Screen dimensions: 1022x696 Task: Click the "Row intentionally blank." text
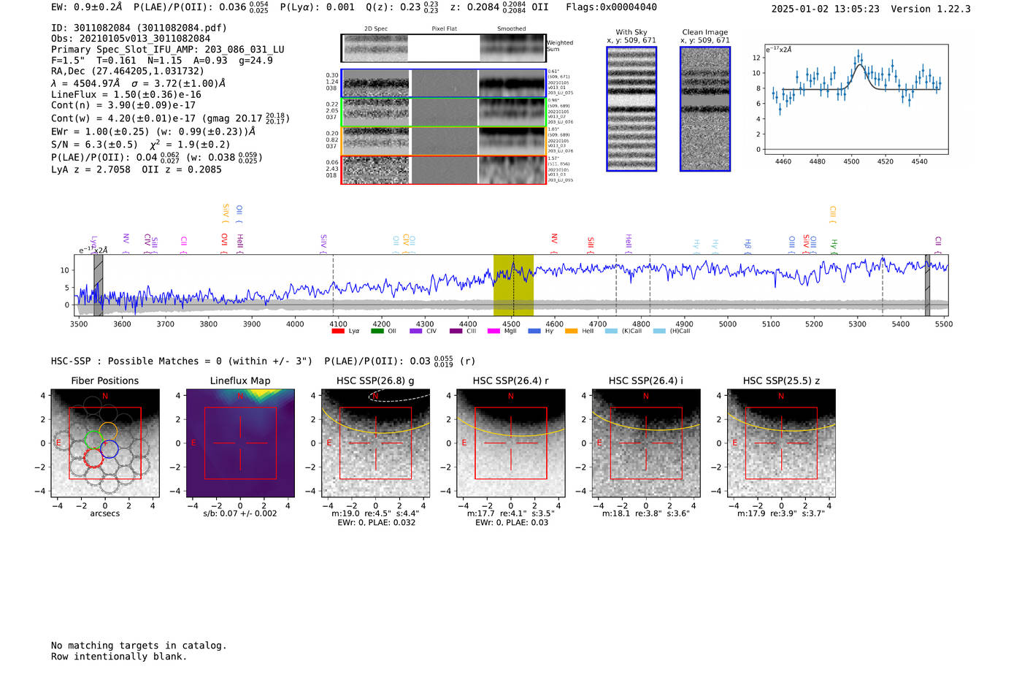pyautogui.click(x=119, y=657)
